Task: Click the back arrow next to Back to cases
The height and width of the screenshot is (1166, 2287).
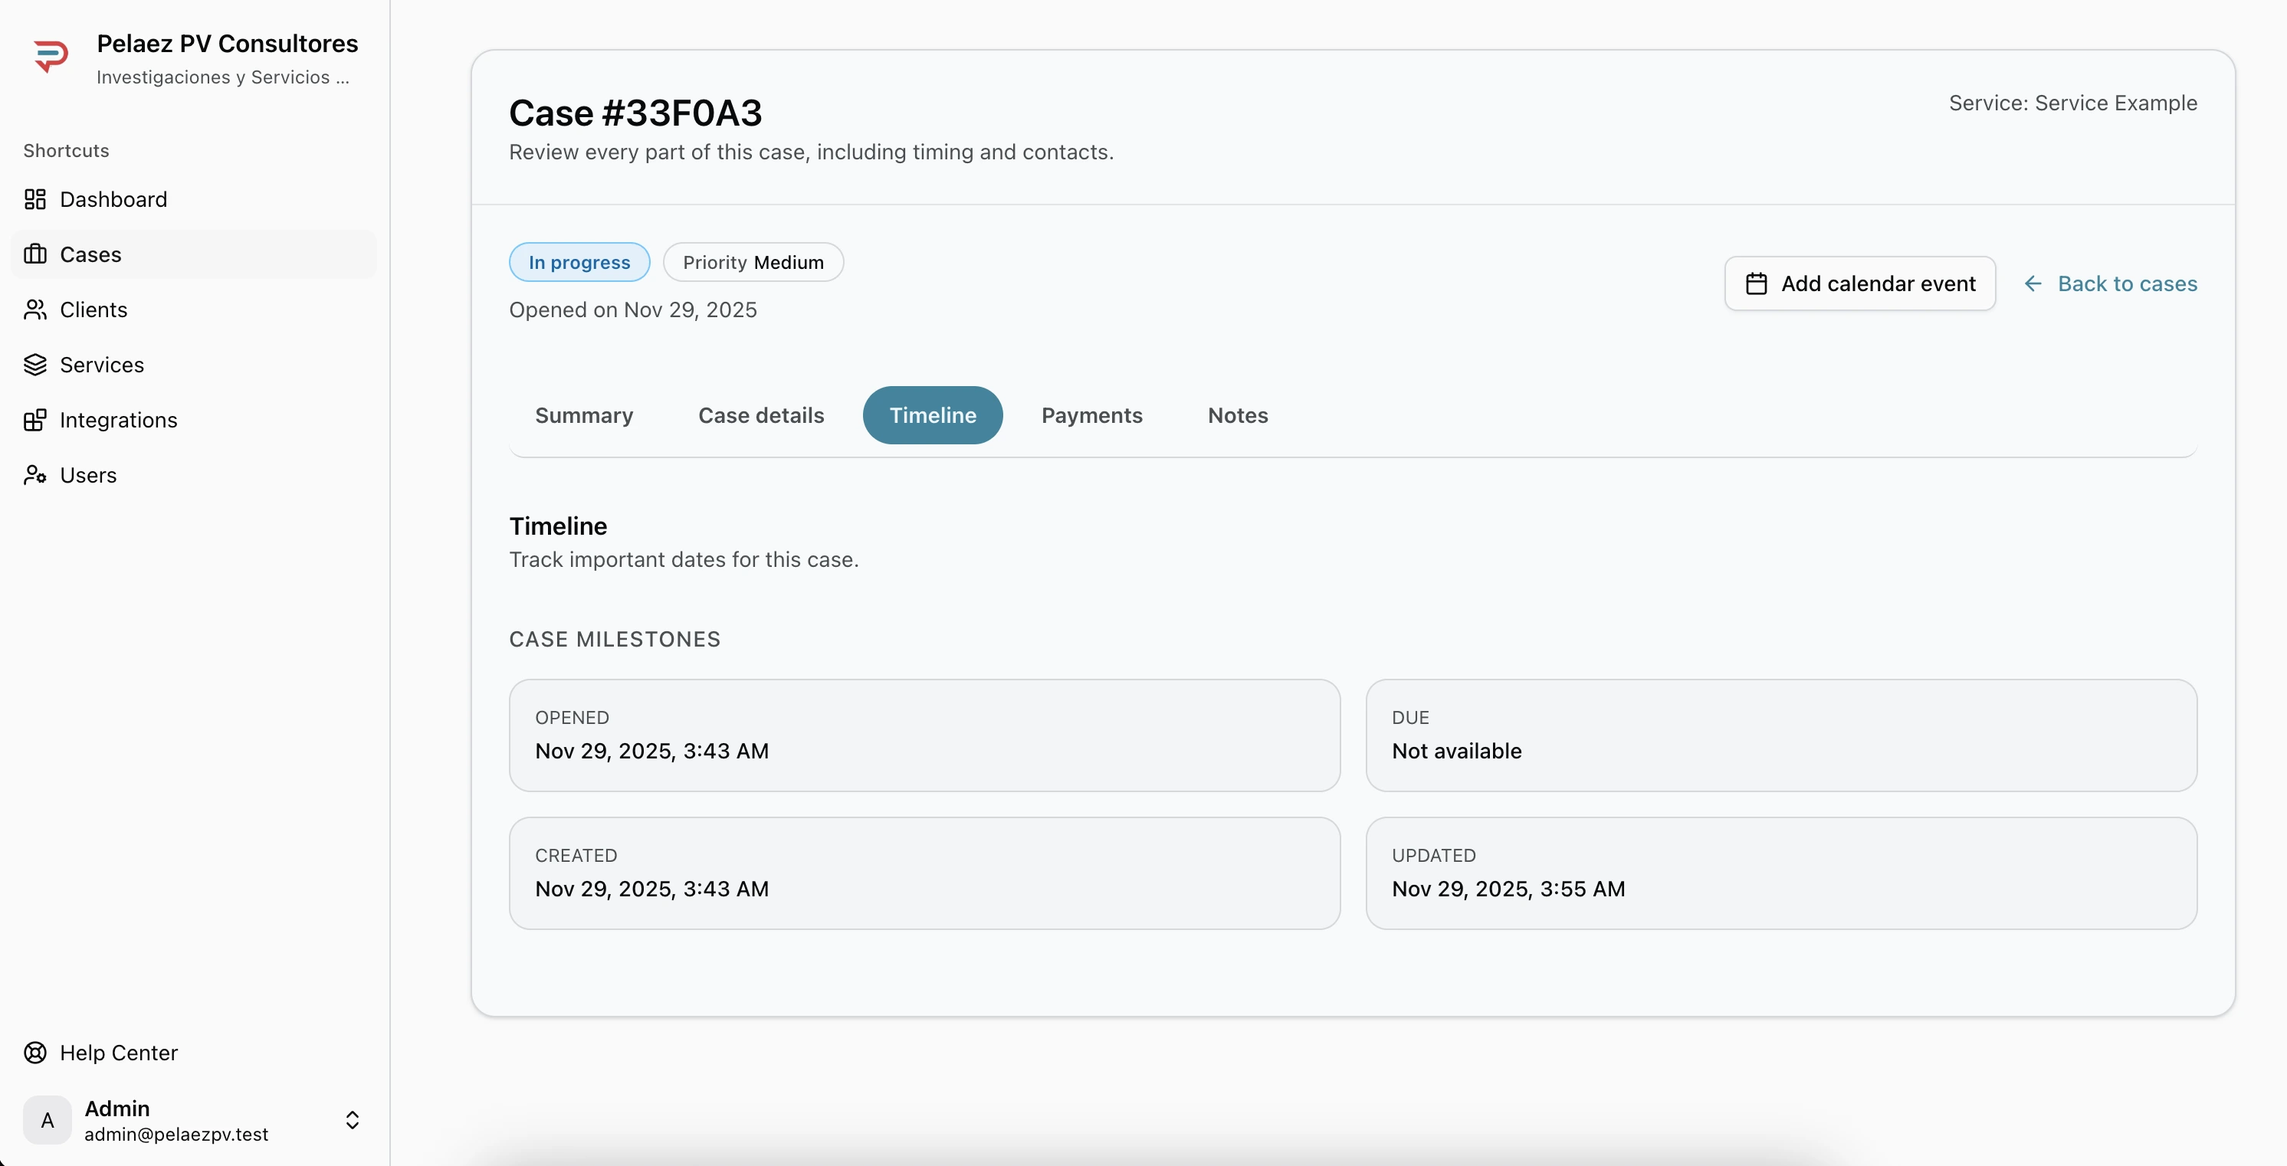Action: (2033, 283)
